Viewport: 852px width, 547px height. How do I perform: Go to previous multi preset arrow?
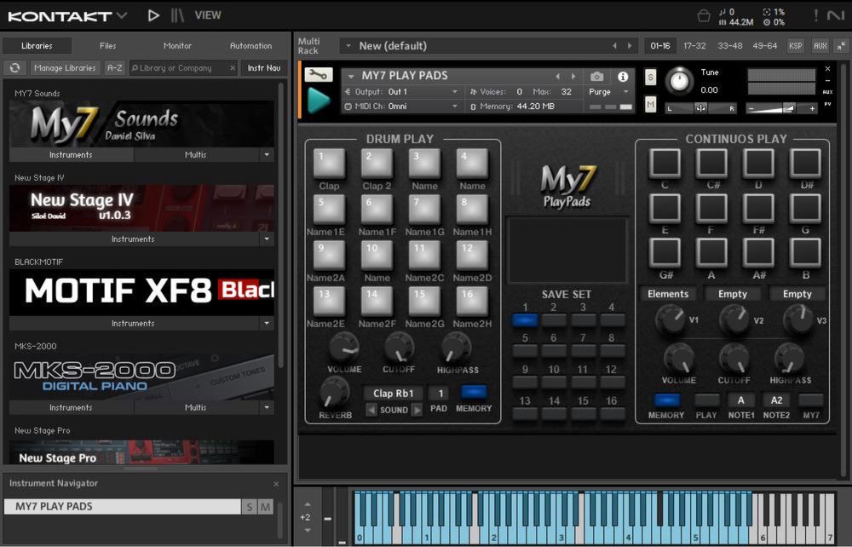[614, 46]
